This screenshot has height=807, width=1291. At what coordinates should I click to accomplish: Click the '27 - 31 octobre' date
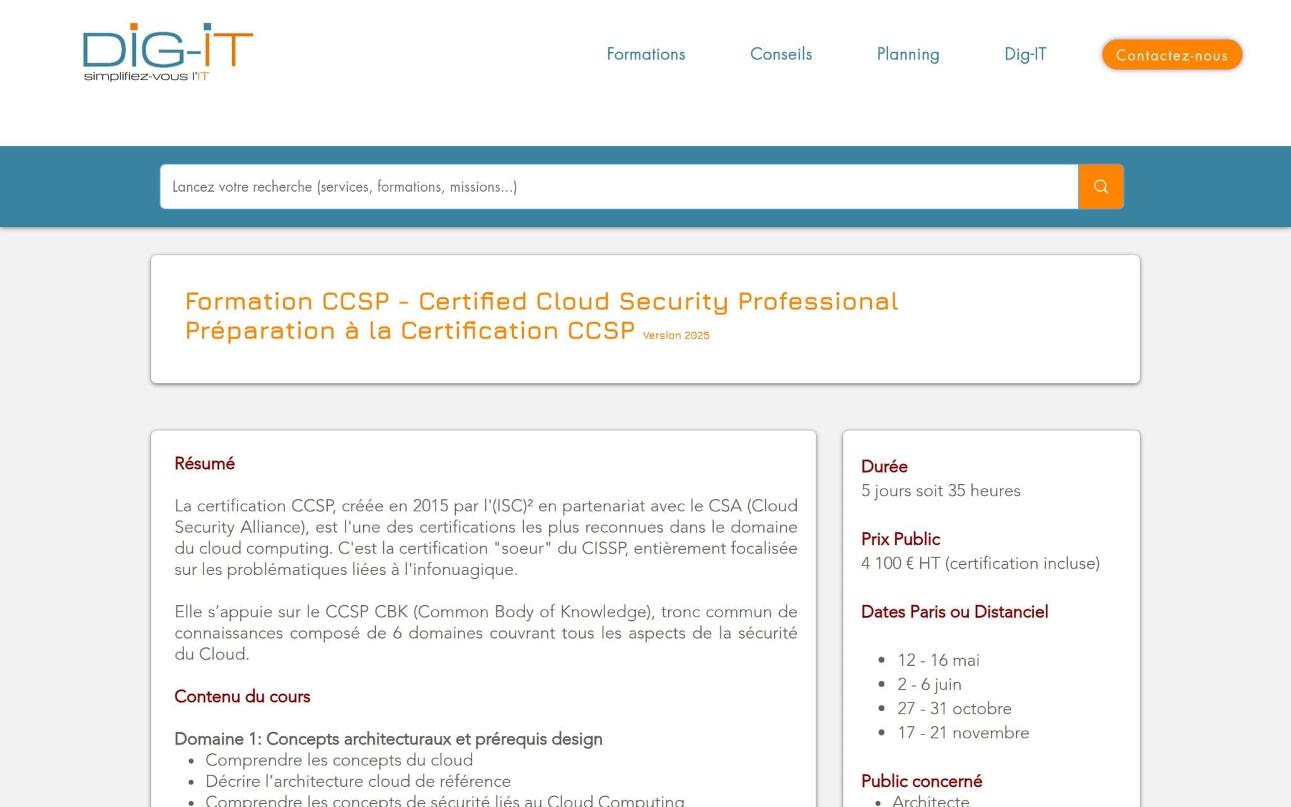click(954, 709)
